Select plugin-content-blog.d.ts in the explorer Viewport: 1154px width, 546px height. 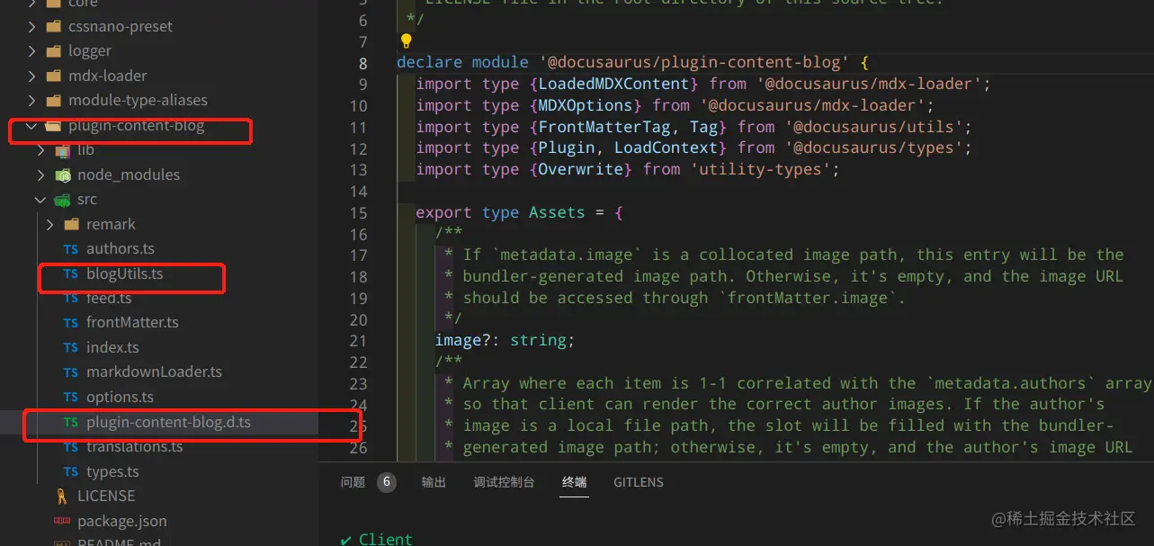pyautogui.click(x=168, y=422)
